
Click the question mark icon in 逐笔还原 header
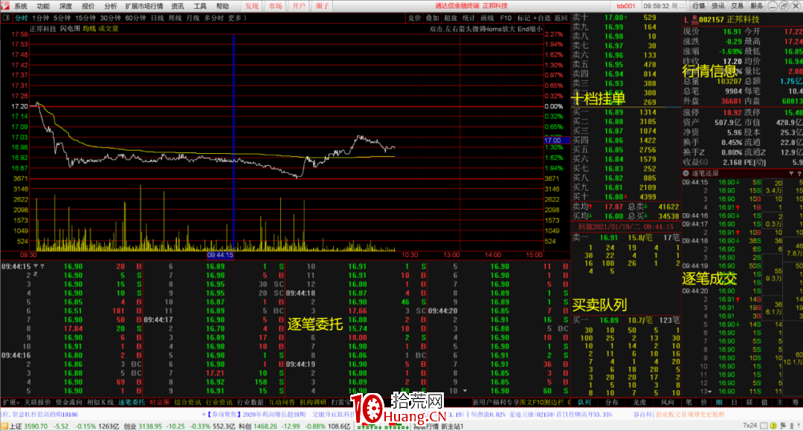(x=799, y=174)
